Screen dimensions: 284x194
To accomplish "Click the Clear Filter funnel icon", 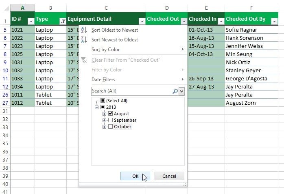I will click(x=84, y=60).
